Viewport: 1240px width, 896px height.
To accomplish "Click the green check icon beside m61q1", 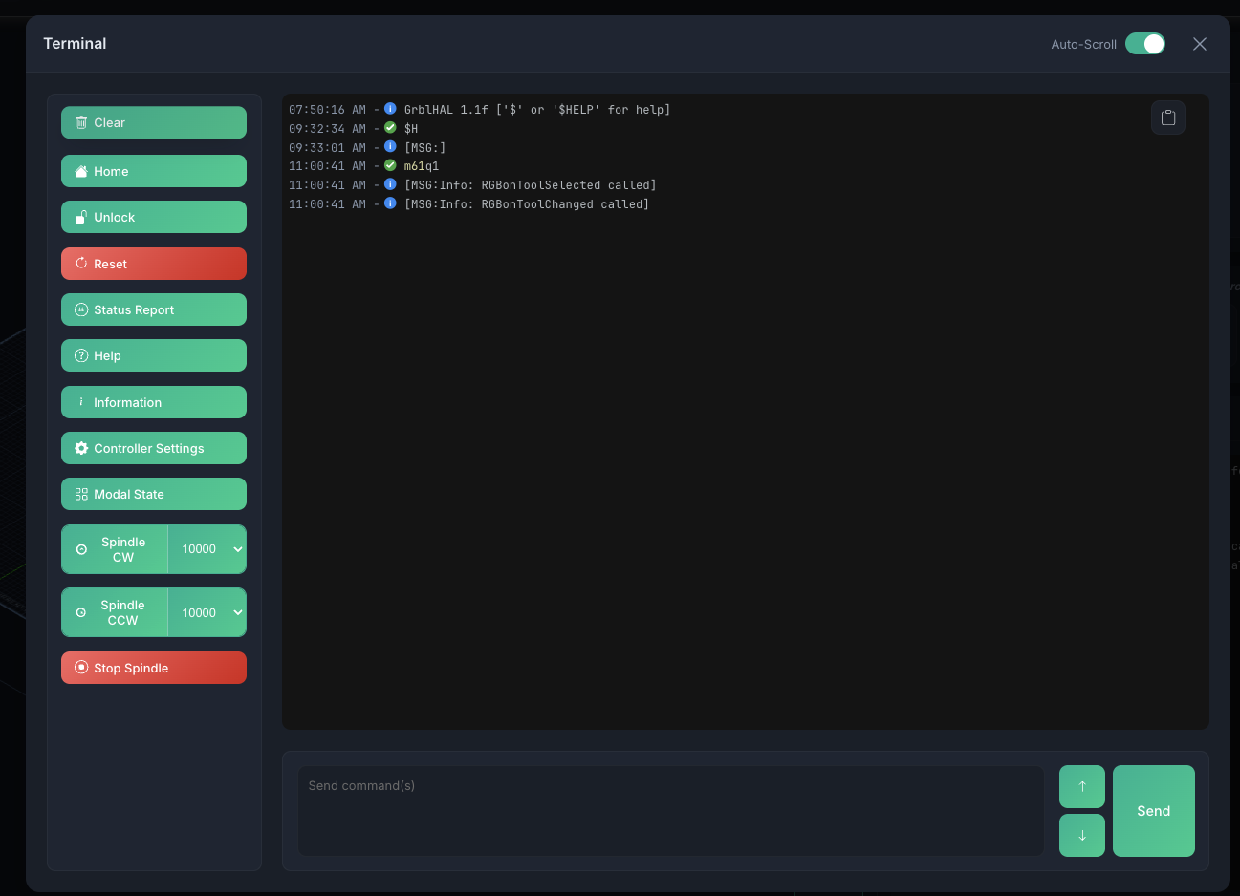I will coord(390,165).
